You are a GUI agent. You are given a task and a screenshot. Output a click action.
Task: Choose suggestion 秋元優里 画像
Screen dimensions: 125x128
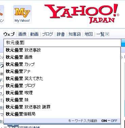[x=62, y=57]
